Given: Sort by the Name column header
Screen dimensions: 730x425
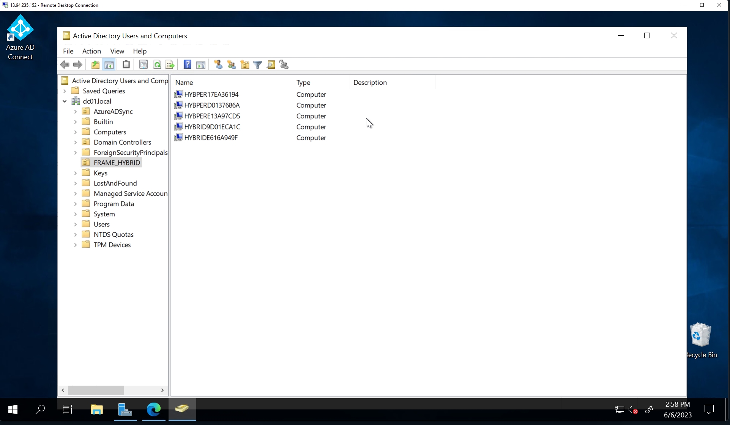Looking at the screenshot, I should pos(232,82).
